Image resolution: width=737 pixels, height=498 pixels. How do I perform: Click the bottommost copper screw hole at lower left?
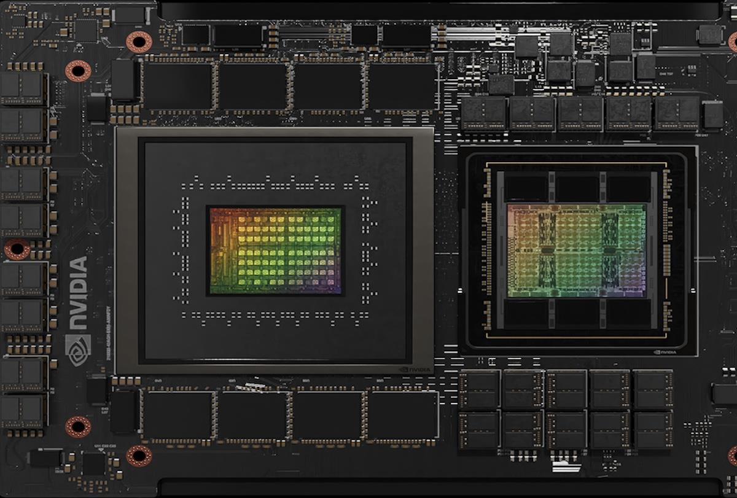[x=139, y=456]
